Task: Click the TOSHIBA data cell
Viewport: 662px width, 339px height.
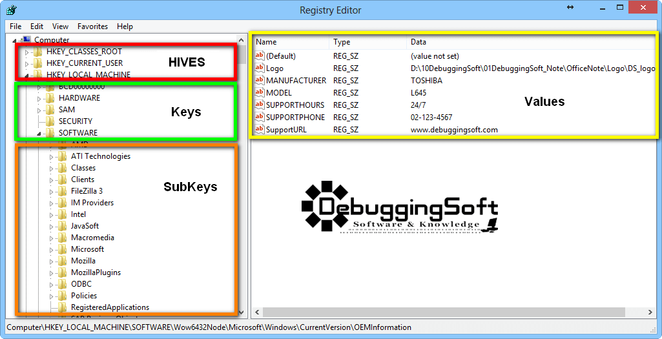Action: point(426,80)
